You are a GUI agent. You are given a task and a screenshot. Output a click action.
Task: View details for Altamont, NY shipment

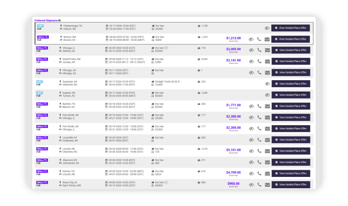point(291,162)
